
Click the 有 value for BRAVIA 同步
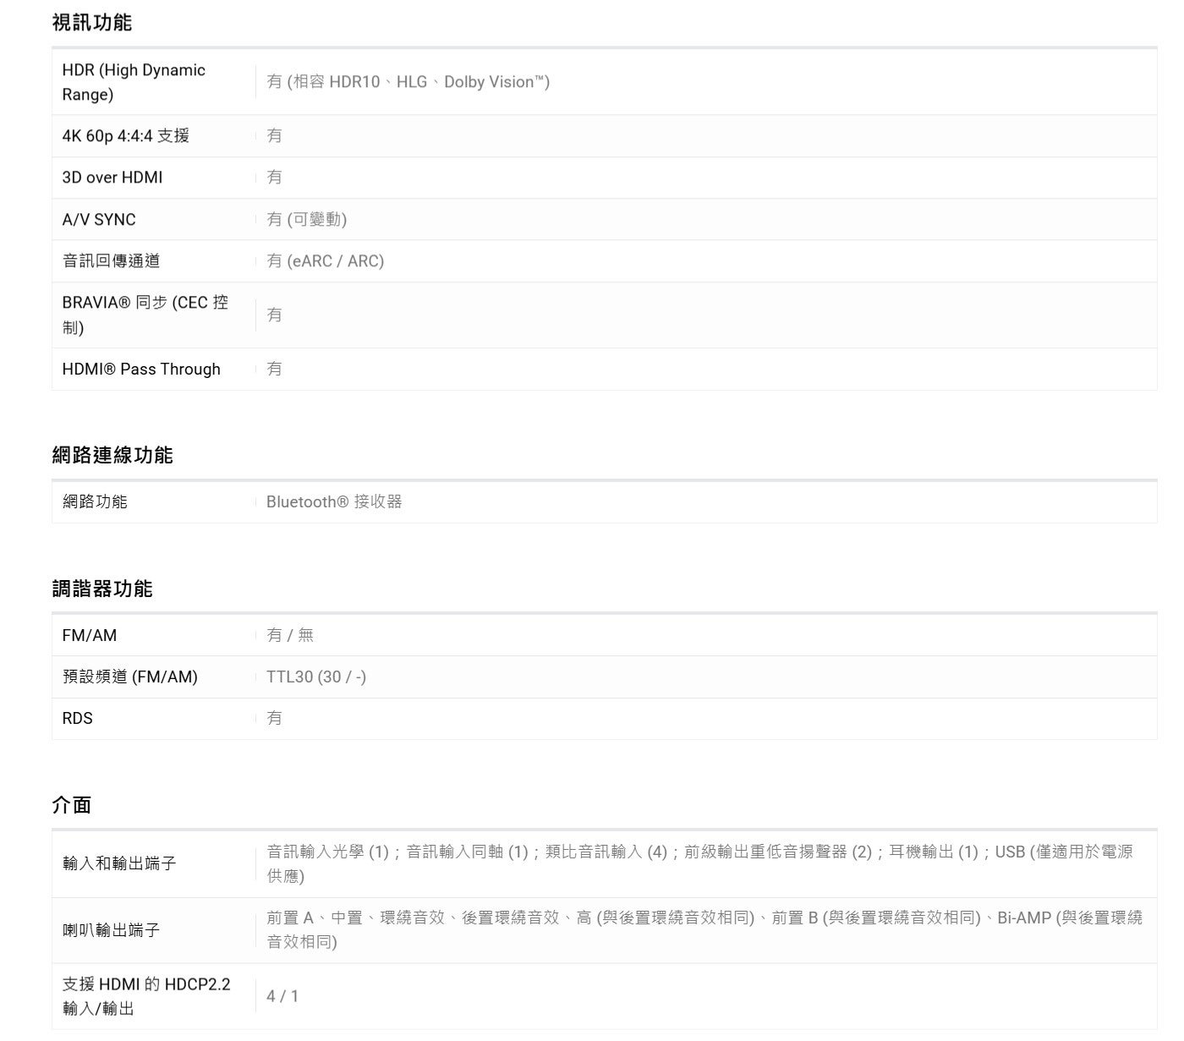coord(274,315)
